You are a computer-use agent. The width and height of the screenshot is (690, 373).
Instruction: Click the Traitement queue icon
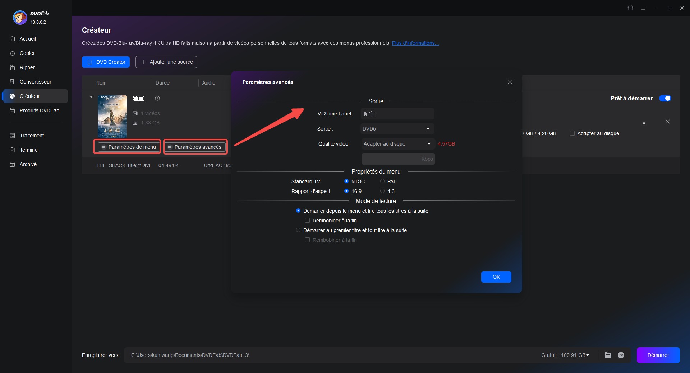(x=12, y=136)
